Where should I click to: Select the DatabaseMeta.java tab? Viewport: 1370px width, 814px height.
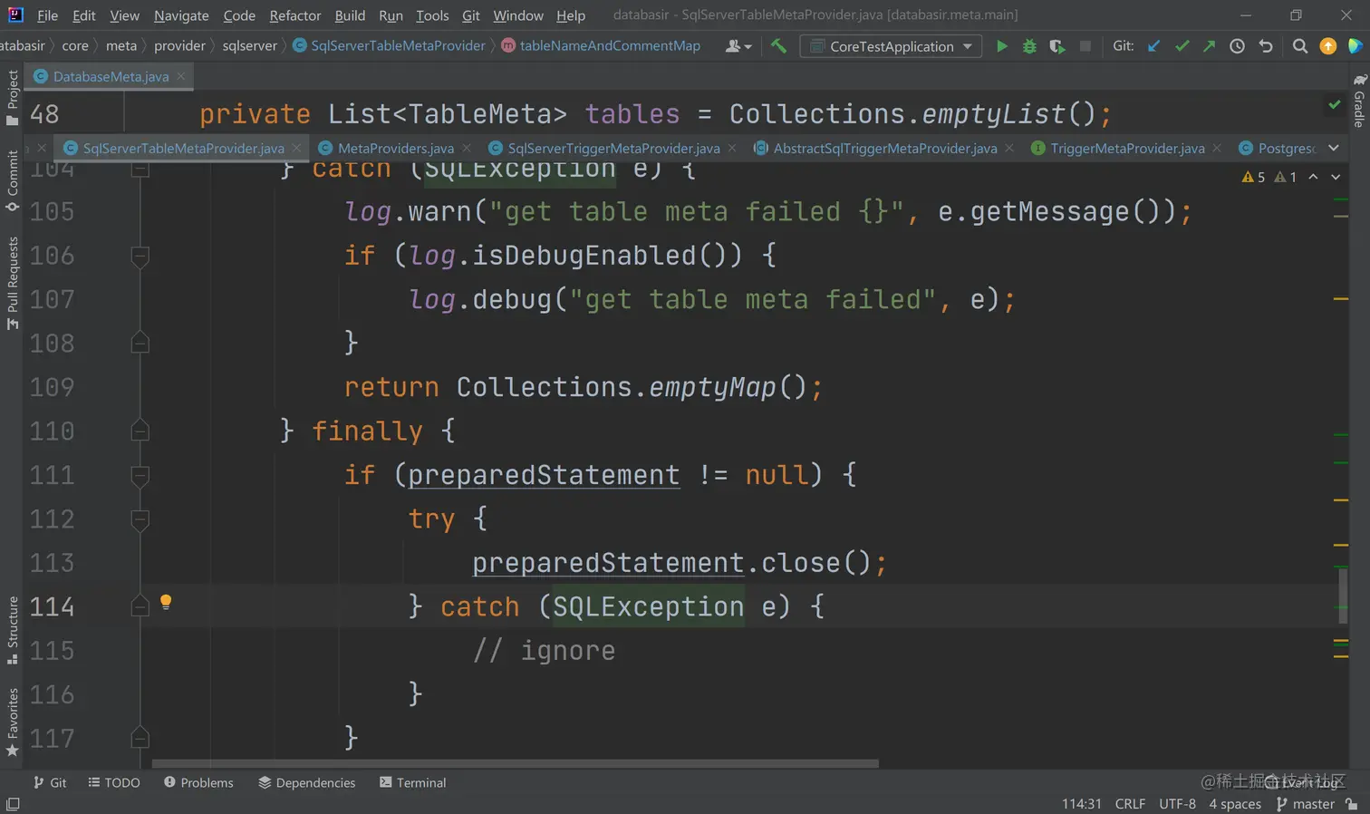(x=111, y=76)
